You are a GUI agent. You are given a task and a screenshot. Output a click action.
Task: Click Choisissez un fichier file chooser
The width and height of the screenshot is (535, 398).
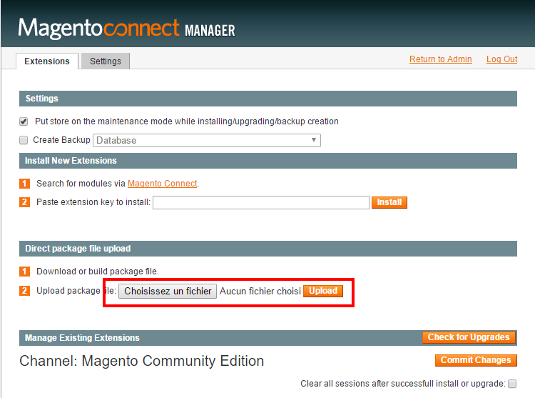click(168, 291)
